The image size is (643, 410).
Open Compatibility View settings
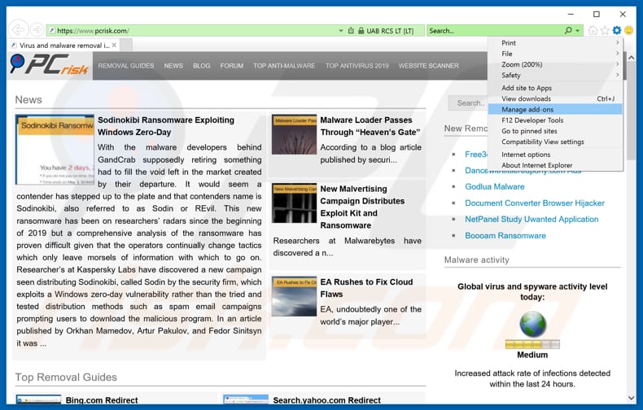pos(555,142)
